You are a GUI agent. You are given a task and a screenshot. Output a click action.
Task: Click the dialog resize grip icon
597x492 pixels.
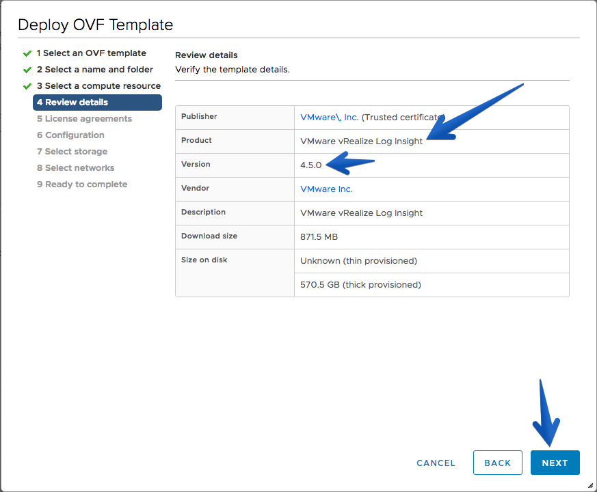tap(590, 485)
